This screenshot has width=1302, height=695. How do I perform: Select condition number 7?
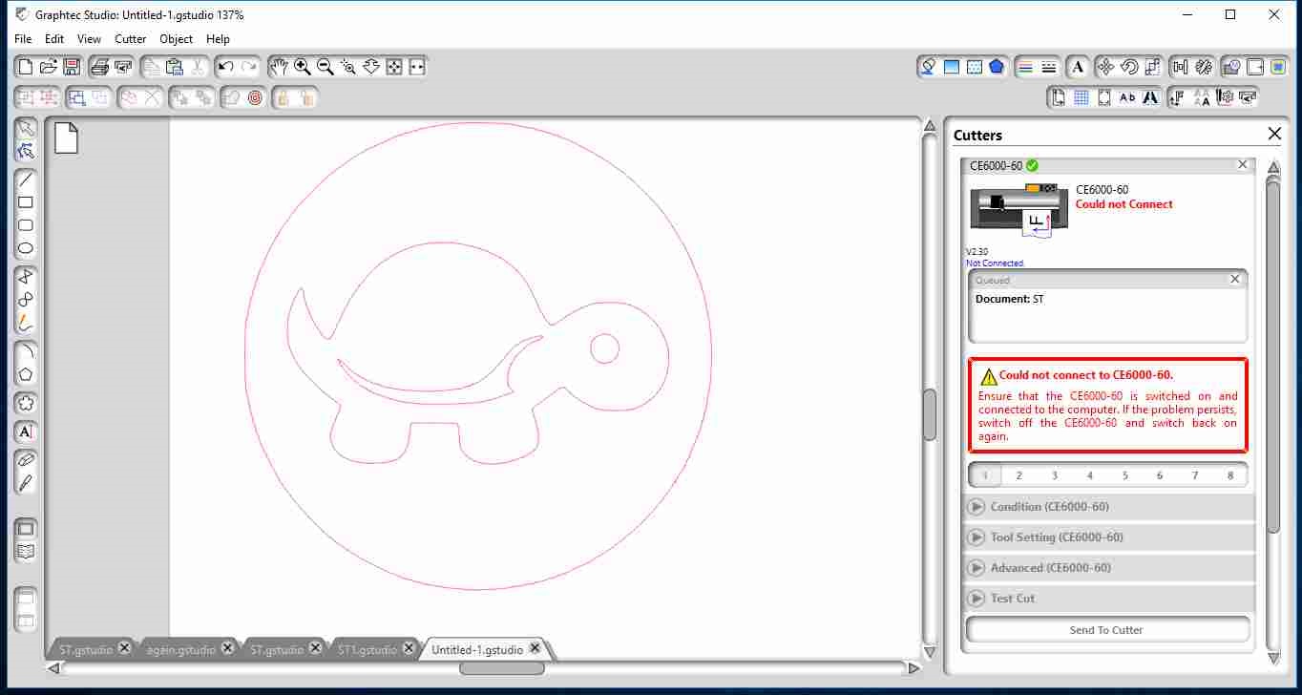click(x=1195, y=475)
